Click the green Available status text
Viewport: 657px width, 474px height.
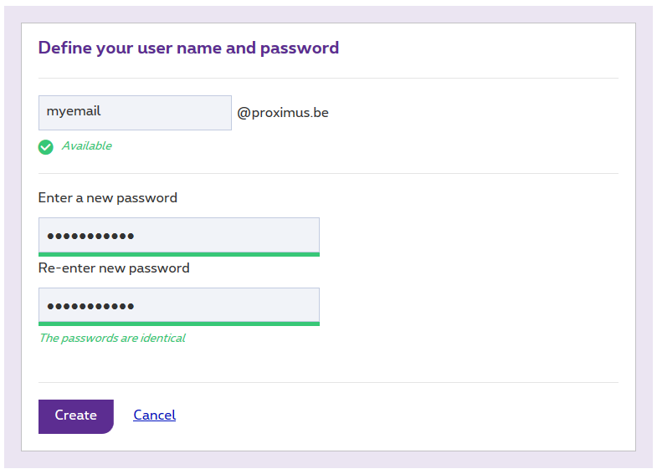point(86,146)
